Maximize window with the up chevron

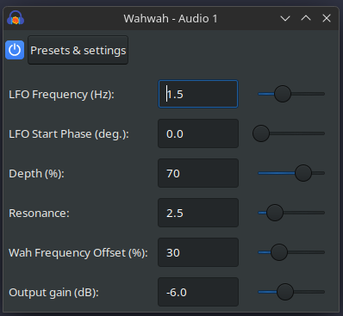point(306,18)
